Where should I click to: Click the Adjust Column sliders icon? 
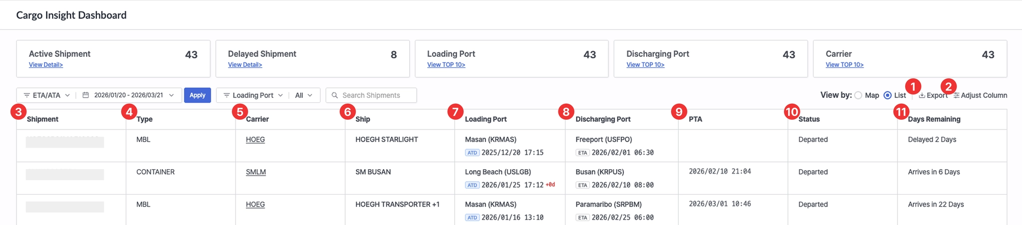click(x=956, y=95)
